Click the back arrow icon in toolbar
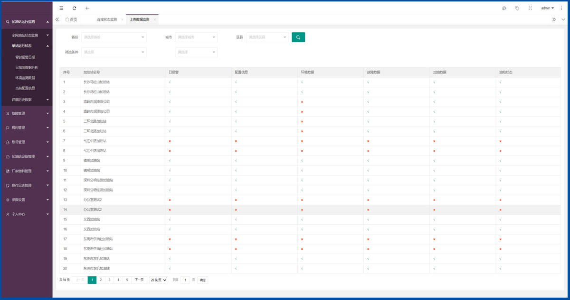Viewport: 570px width, 300px height. tap(87, 8)
